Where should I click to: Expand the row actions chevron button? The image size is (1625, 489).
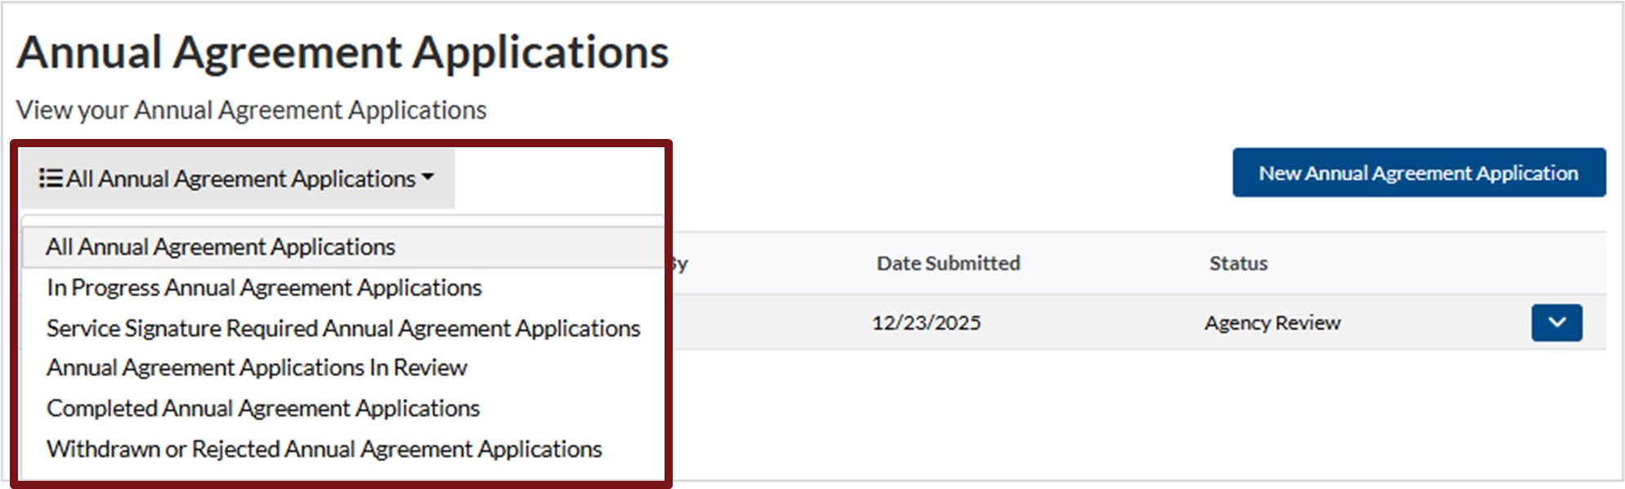[x=1556, y=322]
